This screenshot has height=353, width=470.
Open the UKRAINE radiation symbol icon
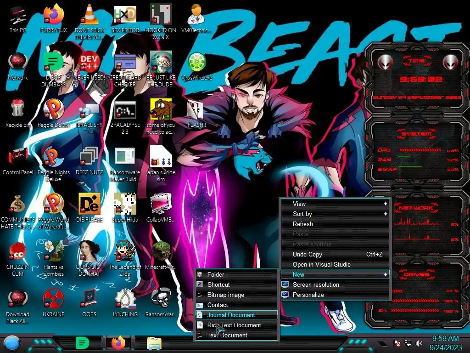[x=53, y=303]
